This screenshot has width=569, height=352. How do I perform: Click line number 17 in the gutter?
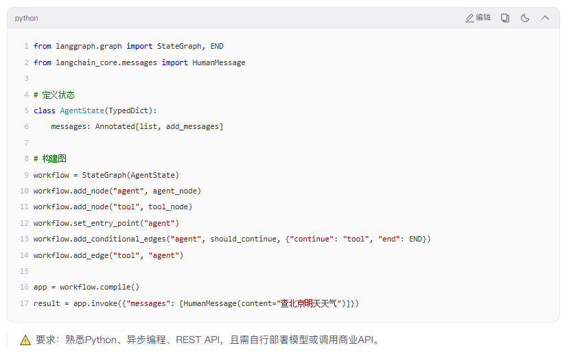[x=24, y=303]
